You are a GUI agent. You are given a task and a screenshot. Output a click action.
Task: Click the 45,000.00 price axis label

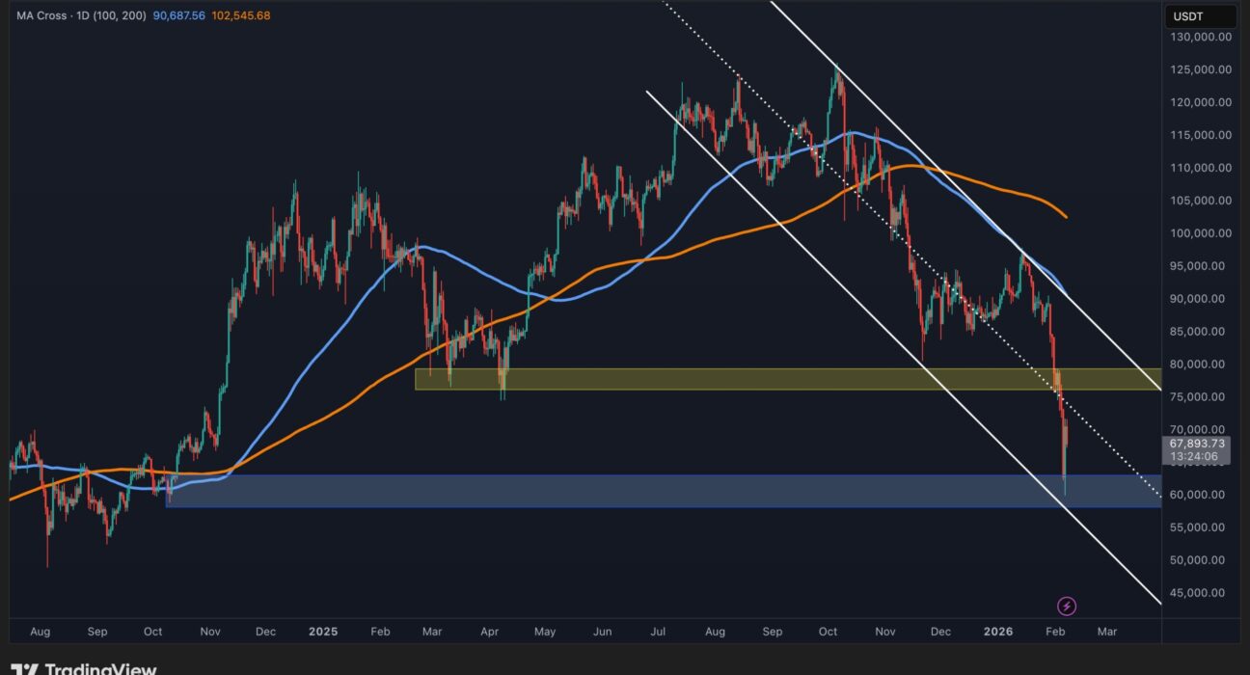[x=1201, y=593]
